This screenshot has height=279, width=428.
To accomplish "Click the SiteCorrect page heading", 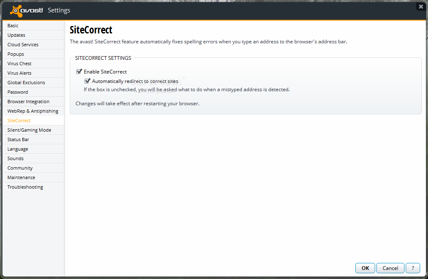I will click(91, 30).
